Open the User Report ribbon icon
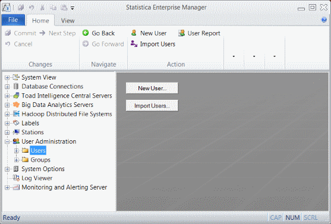Viewport: 331px width, 224px height. [x=181, y=33]
